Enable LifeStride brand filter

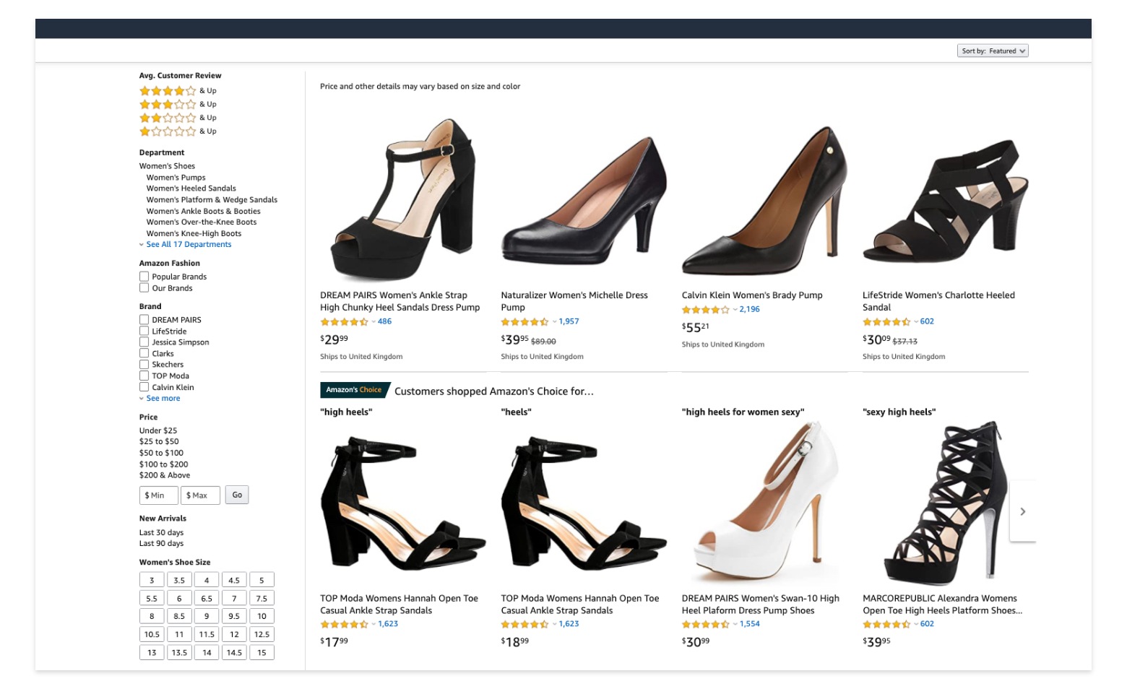pyautogui.click(x=144, y=331)
